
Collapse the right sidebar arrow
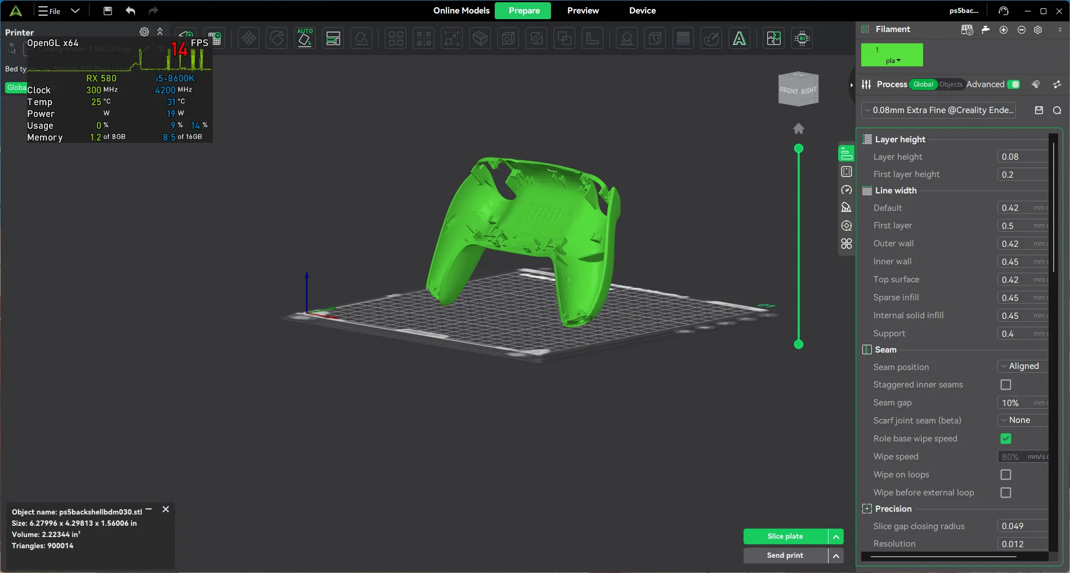tap(852, 85)
